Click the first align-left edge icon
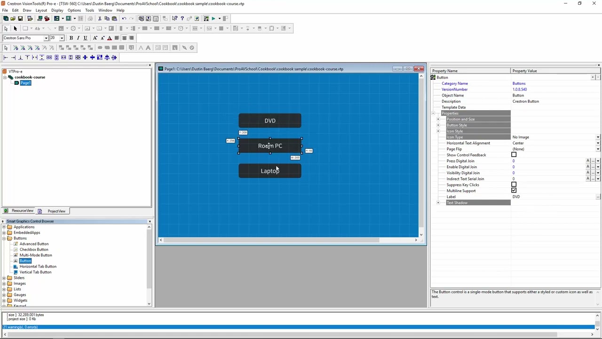This screenshot has width=602, height=339. [6, 57]
